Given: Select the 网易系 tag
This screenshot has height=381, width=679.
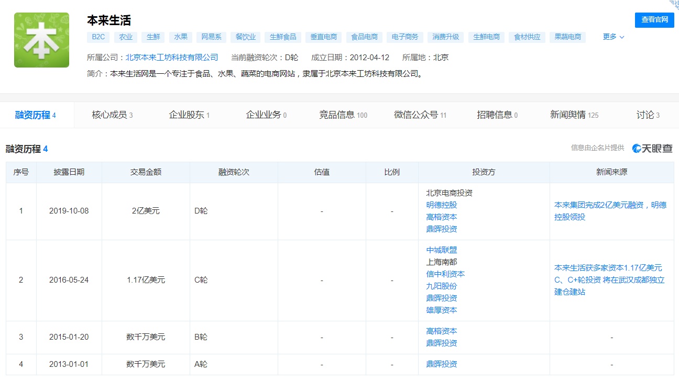Looking at the screenshot, I should [x=212, y=37].
